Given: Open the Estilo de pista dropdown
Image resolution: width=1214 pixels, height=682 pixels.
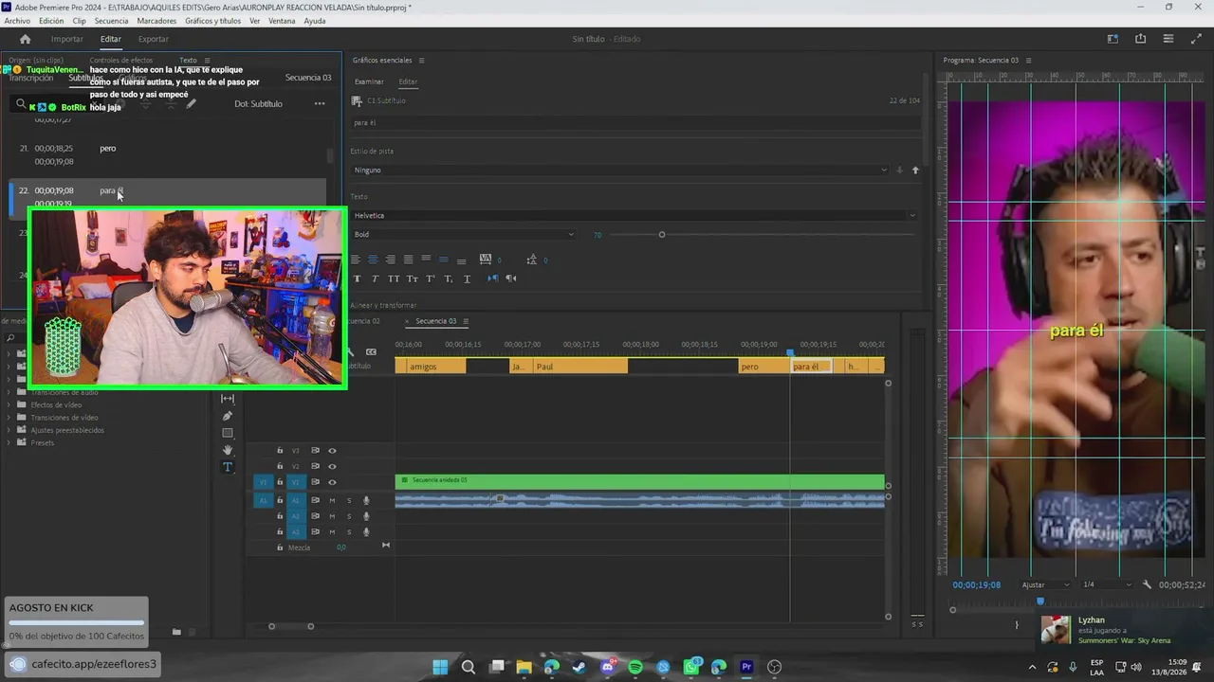Looking at the screenshot, I should pos(620,170).
